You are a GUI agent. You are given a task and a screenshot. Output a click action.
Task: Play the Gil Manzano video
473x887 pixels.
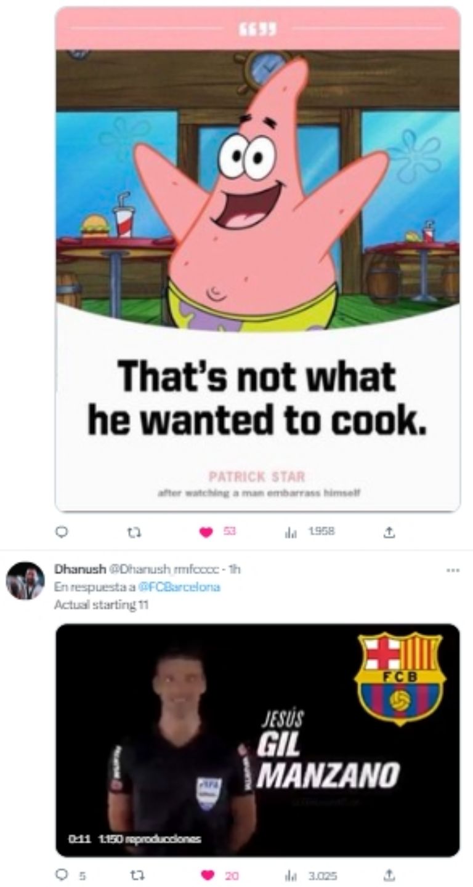pos(257,740)
